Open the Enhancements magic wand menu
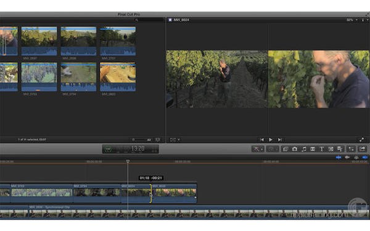Viewport: 370px width, 231px height. (x=257, y=149)
